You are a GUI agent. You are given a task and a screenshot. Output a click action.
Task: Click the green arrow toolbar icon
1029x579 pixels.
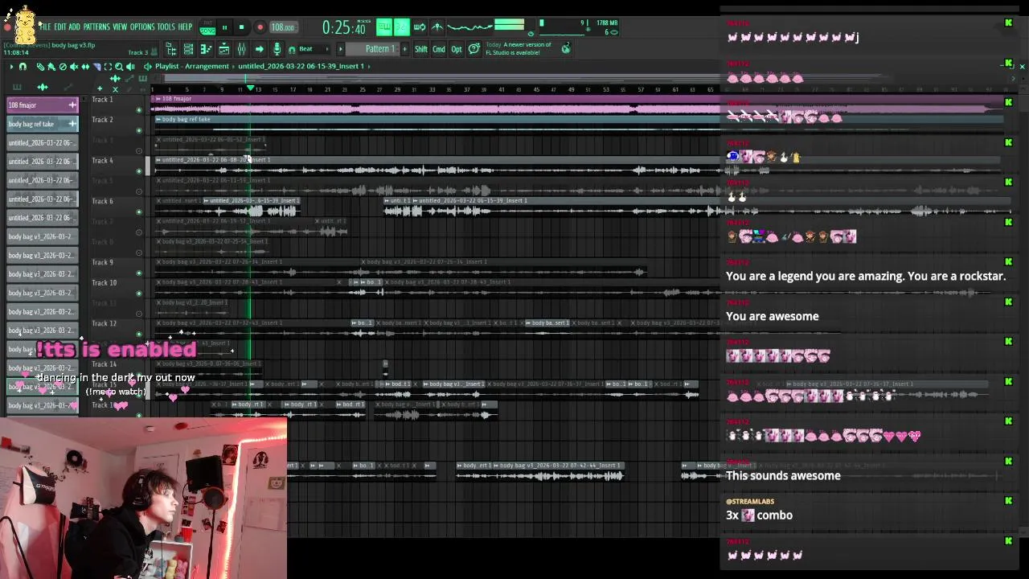[259, 50]
